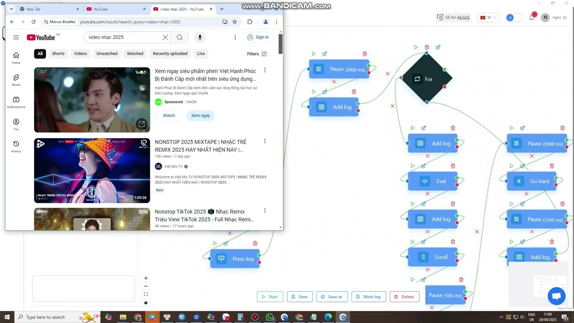Run the Eval node
The image size is (574, 323).
coord(413,166)
